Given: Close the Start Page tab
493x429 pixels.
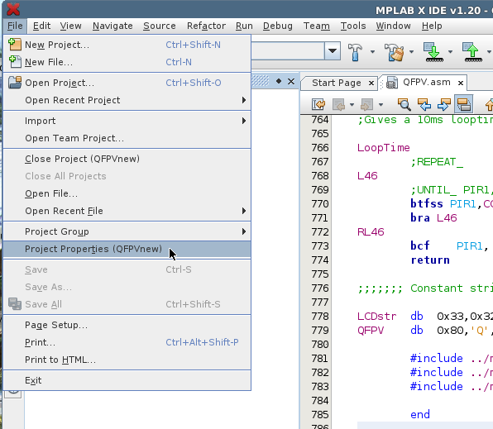Looking at the screenshot, I should 371,83.
